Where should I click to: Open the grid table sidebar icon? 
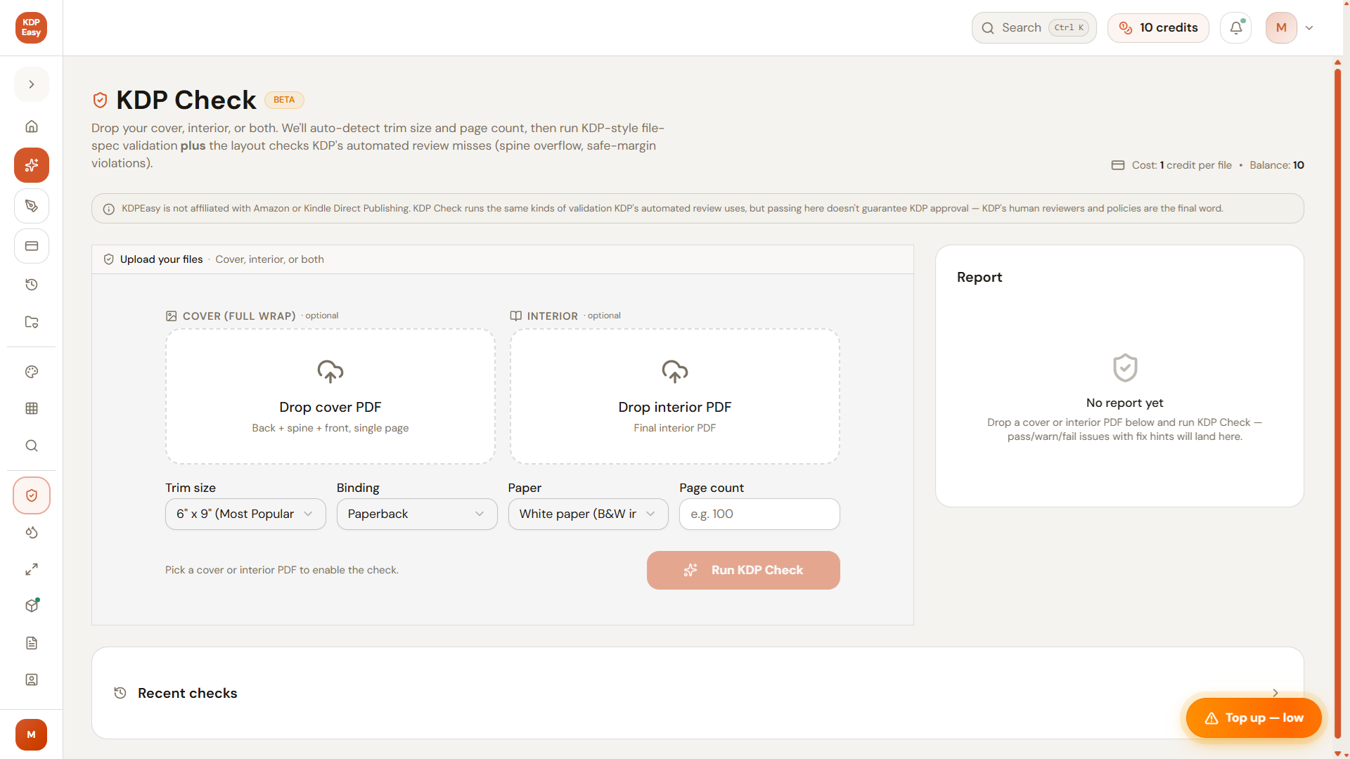point(32,408)
